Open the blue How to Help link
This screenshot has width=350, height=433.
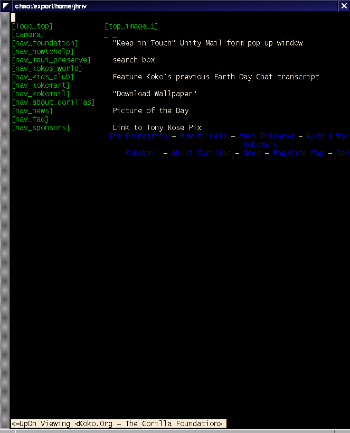coord(203,136)
